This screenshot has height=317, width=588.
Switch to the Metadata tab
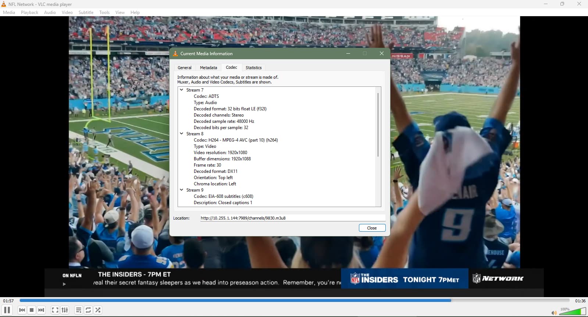coord(209,68)
